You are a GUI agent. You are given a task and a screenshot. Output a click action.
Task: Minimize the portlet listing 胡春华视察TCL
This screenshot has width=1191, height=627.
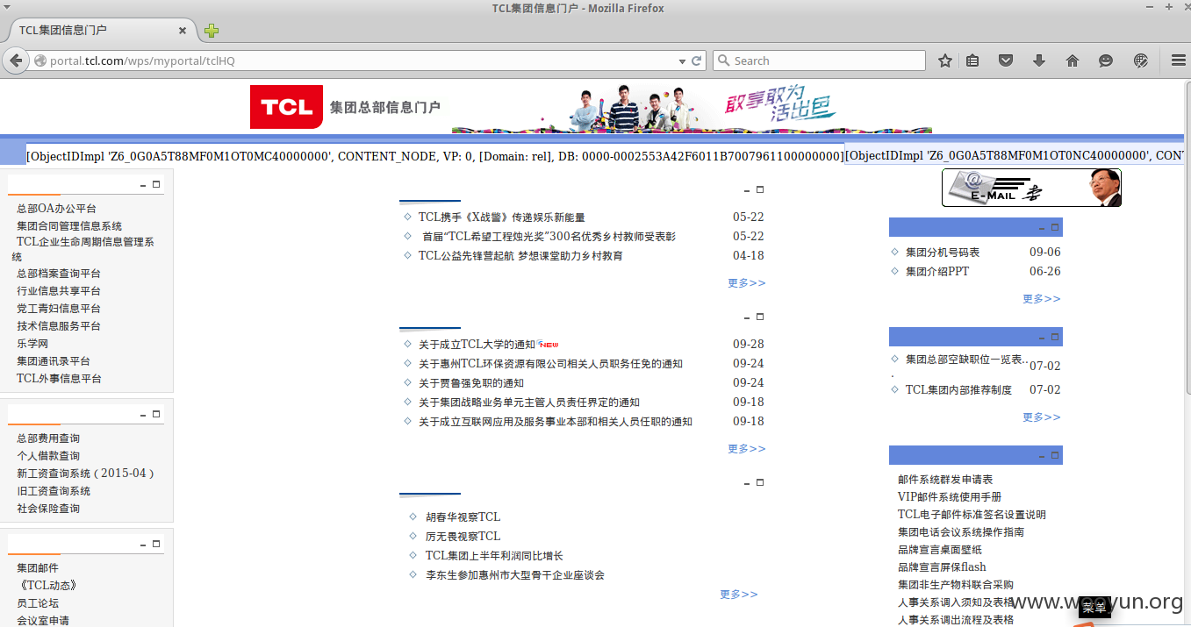click(747, 483)
